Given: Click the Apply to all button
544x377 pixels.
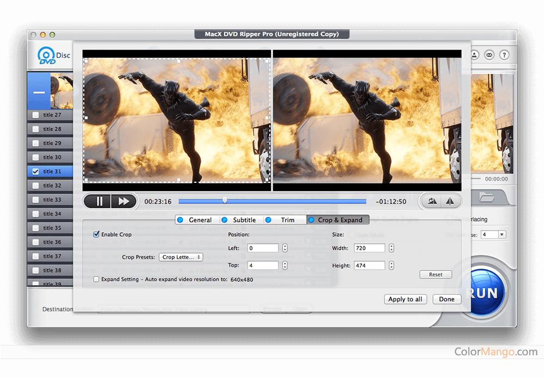Looking at the screenshot, I should [x=405, y=299].
